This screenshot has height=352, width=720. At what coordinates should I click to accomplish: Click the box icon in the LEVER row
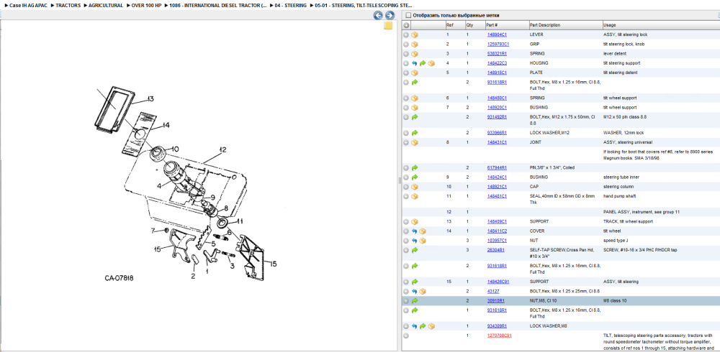415,34
